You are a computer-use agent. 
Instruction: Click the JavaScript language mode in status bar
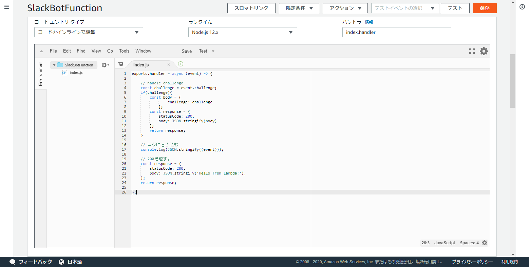click(x=445, y=243)
